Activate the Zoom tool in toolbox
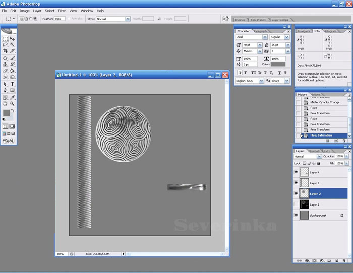The width and height of the screenshot is (353, 273). pyautogui.click(x=13, y=104)
